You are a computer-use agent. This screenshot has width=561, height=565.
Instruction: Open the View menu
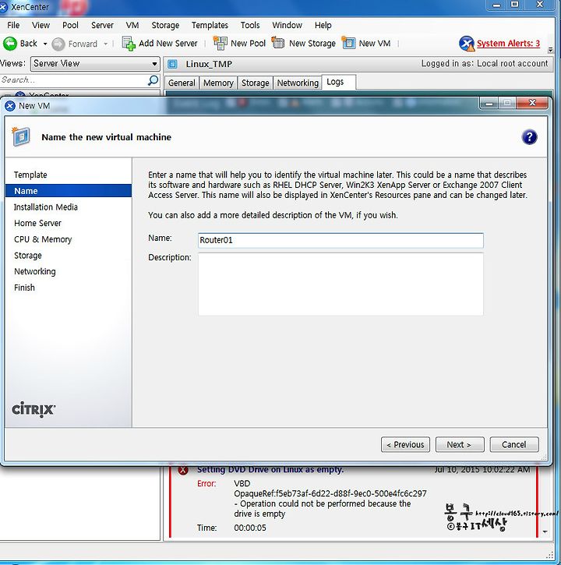coord(41,25)
